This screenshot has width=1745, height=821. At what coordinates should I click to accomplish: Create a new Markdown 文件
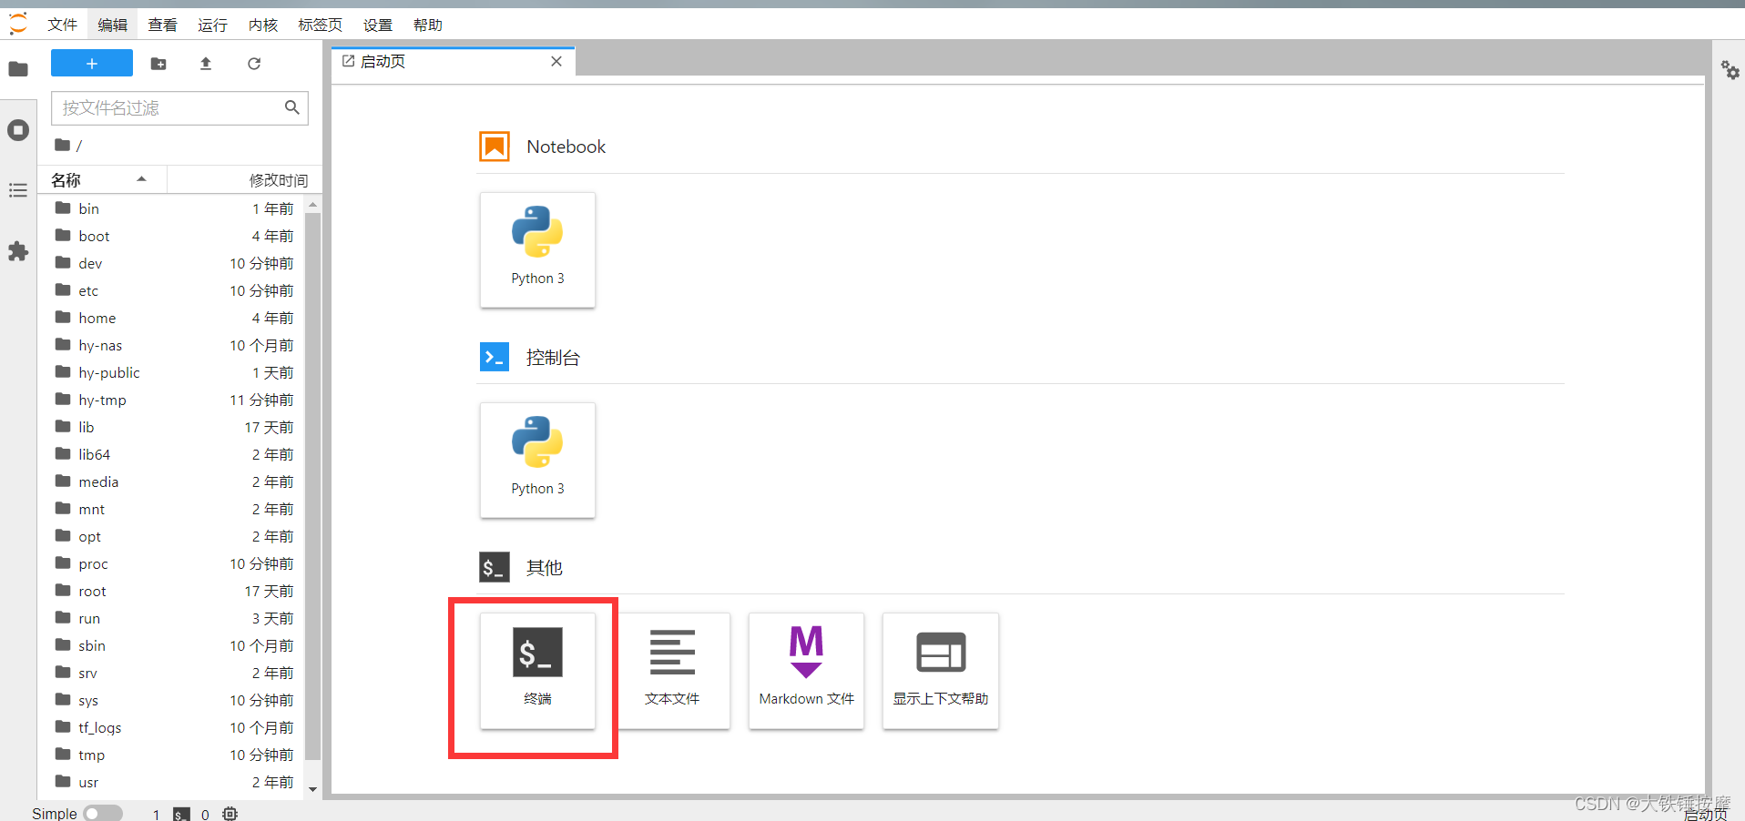coord(806,671)
